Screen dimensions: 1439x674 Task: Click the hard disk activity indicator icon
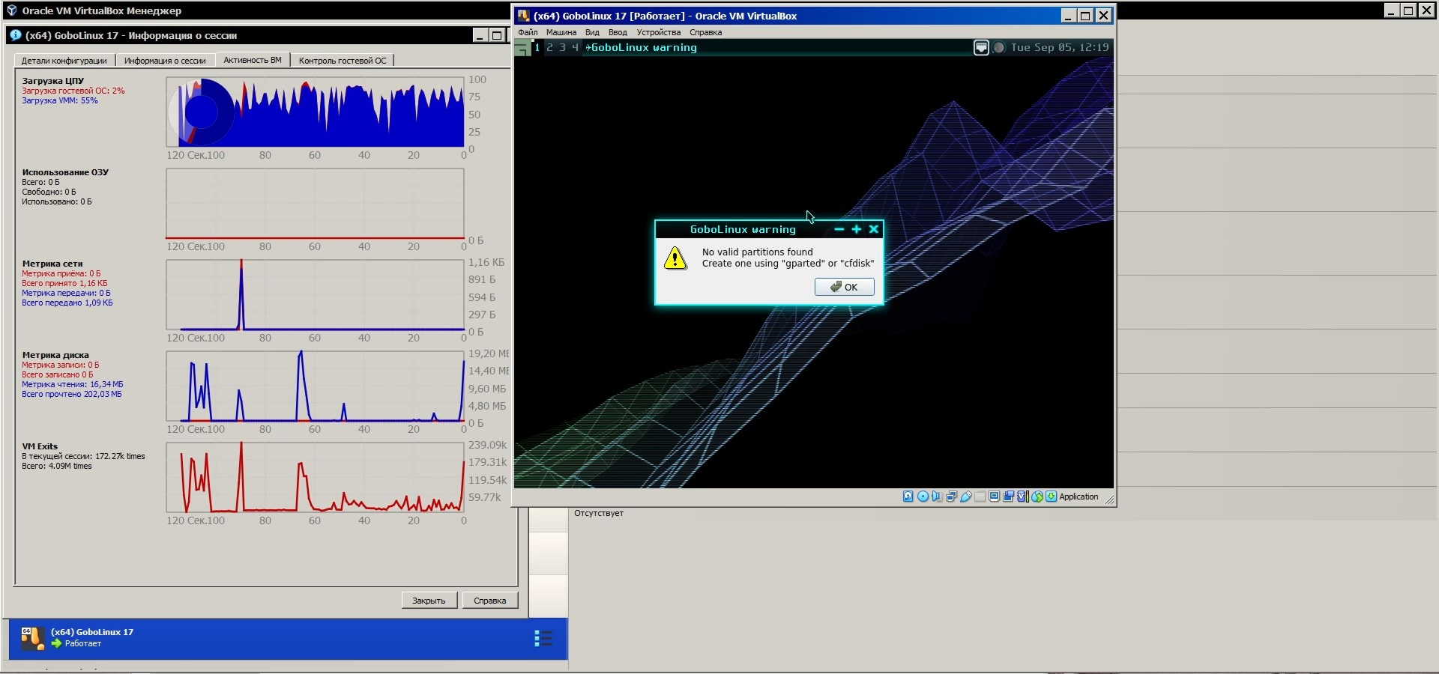click(x=908, y=497)
